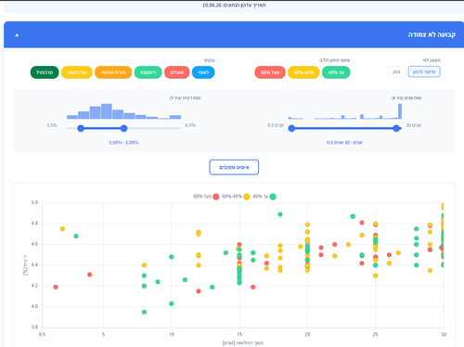The image size is (464, 347).
Task: Click the green point near 4.9% at 18 years
Action: click(x=280, y=214)
